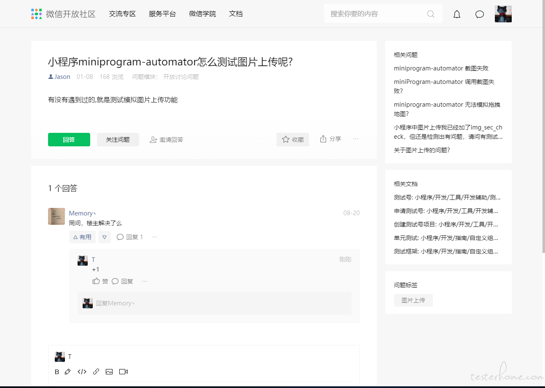Insert an image in editor

coord(109,372)
